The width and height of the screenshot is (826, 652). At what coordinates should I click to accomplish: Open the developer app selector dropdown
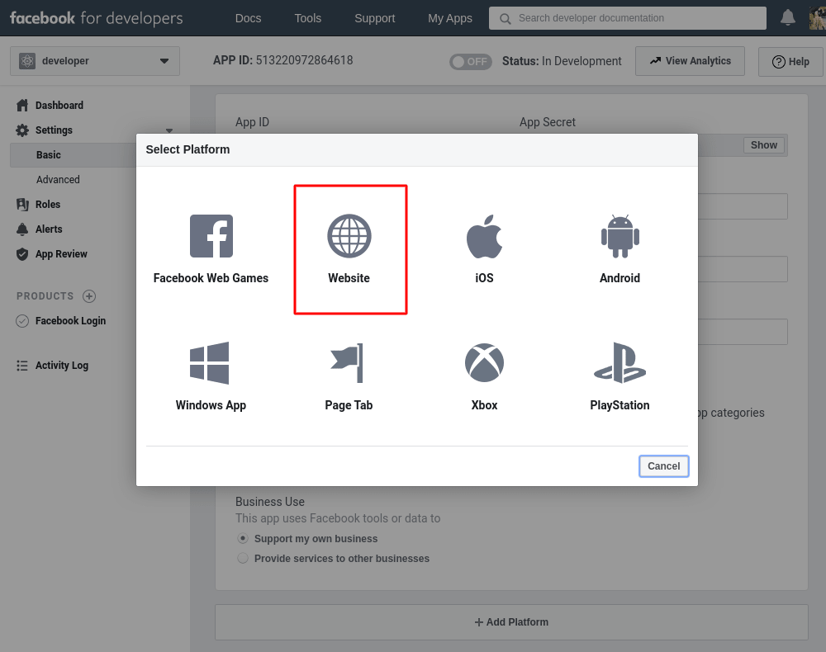pyautogui.click(x=95, y=61)
